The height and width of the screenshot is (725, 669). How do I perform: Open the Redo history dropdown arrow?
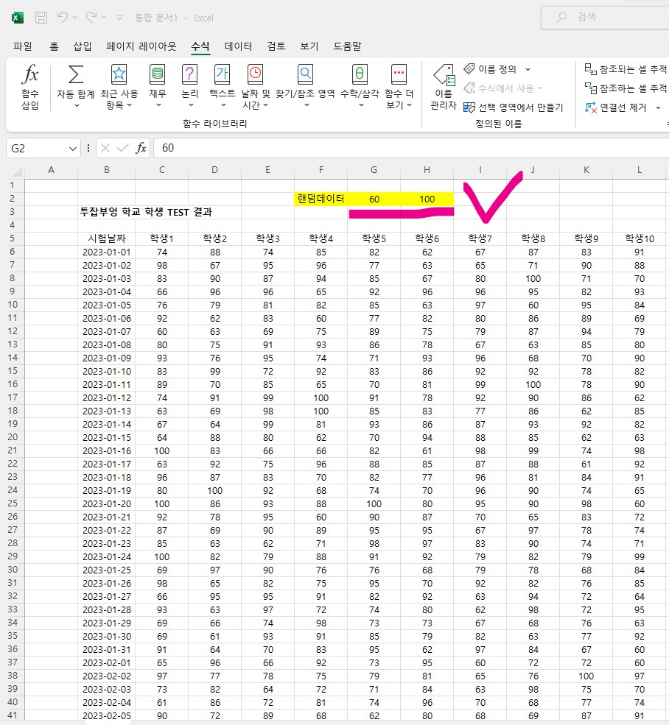pos(104,18)
